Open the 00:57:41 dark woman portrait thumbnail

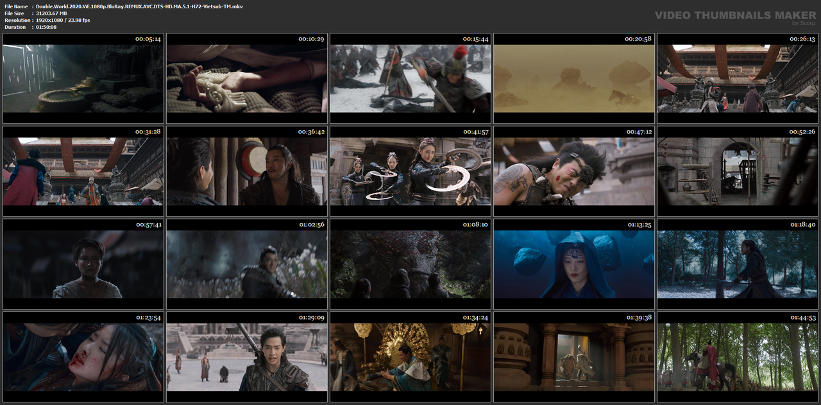pyautogui.click(x=83, y=264)
